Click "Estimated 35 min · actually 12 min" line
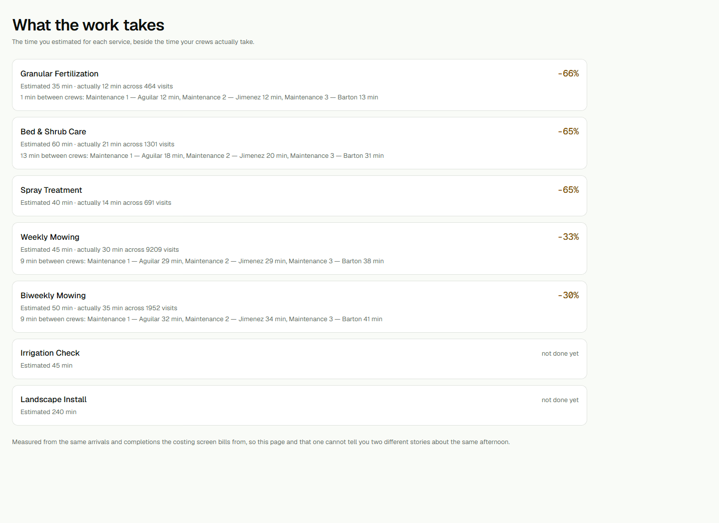Viewport: 719px width, 523px height. [97, 86]
